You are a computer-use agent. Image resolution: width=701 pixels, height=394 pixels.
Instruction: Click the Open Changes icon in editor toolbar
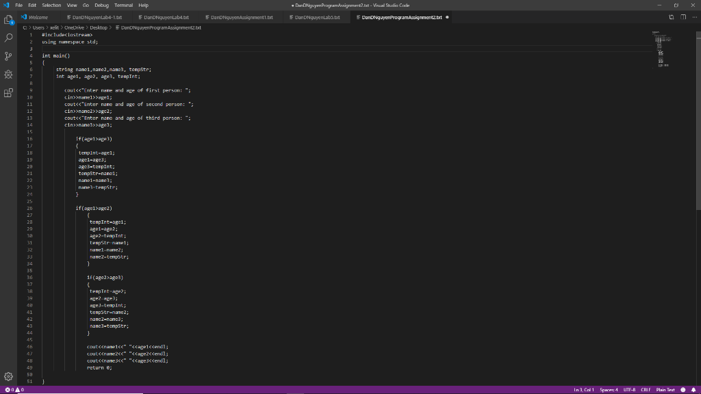672,17
